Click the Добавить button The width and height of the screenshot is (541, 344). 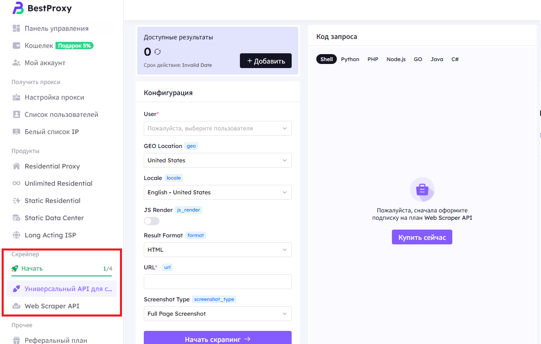[x=266, y=61]
